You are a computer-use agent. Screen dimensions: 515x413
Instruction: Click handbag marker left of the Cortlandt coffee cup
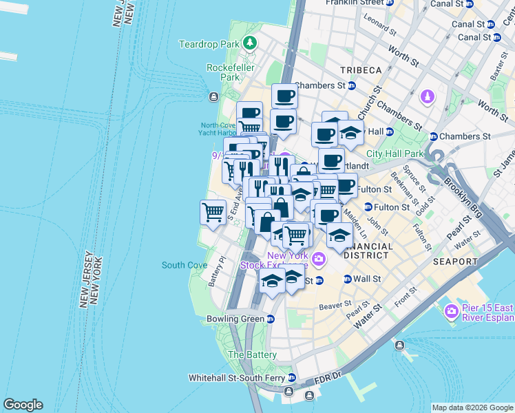303,171
